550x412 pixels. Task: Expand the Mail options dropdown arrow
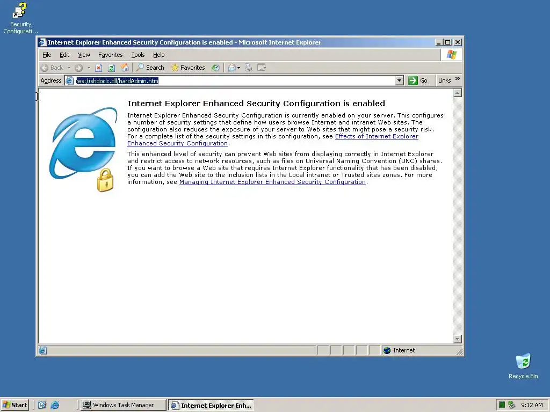pyautogui.click(x=239, y=68)
